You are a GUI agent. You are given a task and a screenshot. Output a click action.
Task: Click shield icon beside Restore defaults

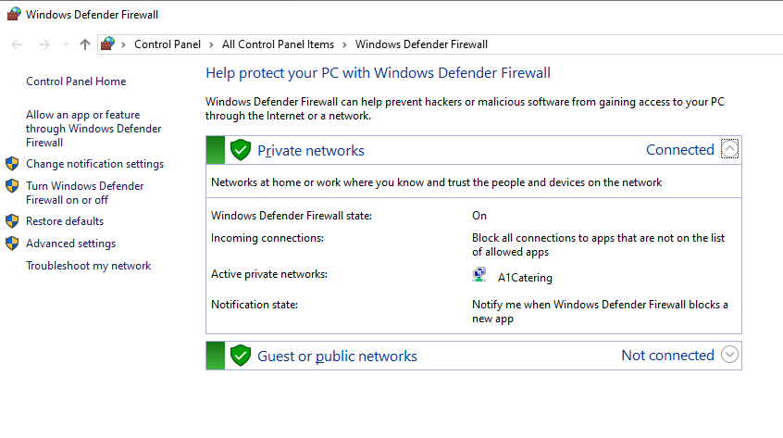coord(12,220)
